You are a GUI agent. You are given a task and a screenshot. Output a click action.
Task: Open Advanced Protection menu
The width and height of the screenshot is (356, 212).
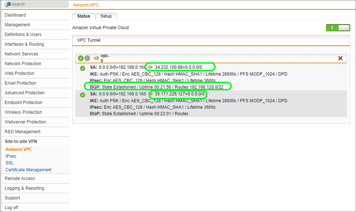36,93
